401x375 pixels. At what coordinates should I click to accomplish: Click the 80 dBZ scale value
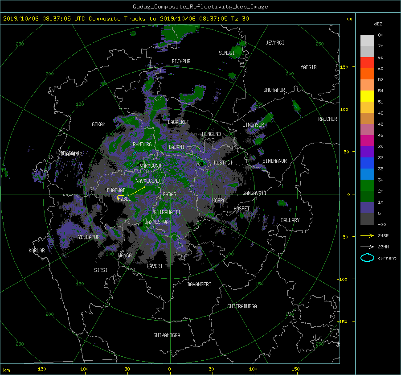coord(381,35)
